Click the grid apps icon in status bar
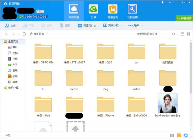Image resolution: width=193 pixels, height=139 pixels. (x=172, y=135)
